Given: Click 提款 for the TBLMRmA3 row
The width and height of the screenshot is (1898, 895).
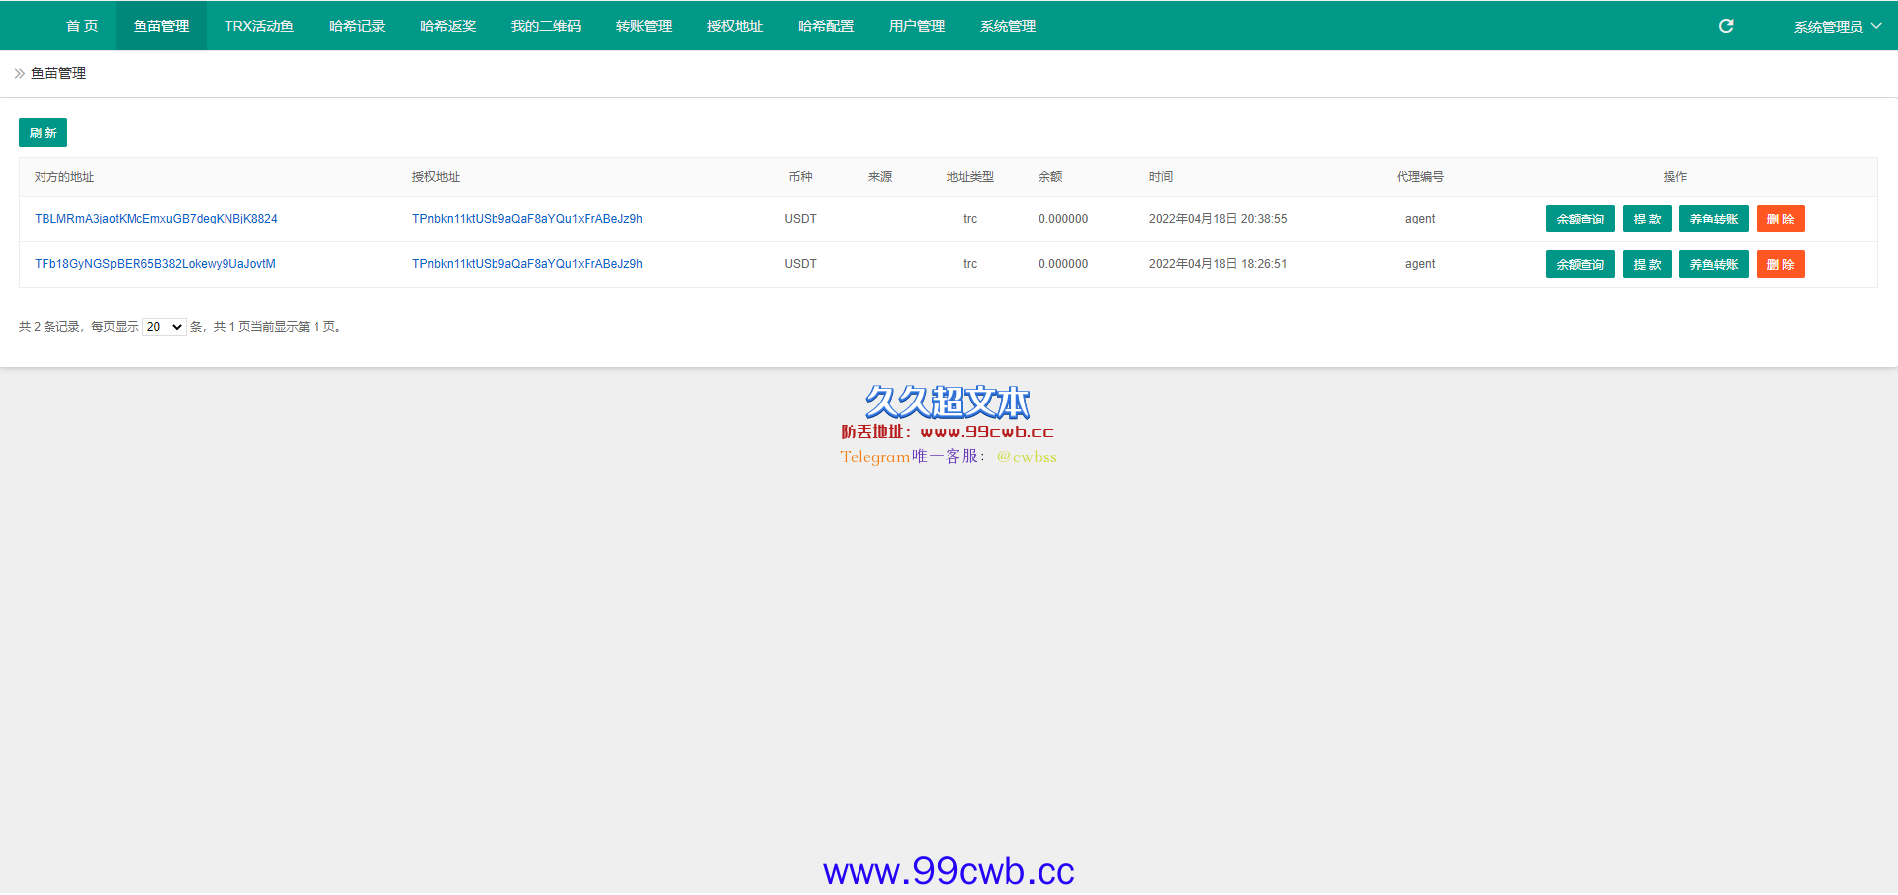Looking at the screenshot, I should [1647, 219].
